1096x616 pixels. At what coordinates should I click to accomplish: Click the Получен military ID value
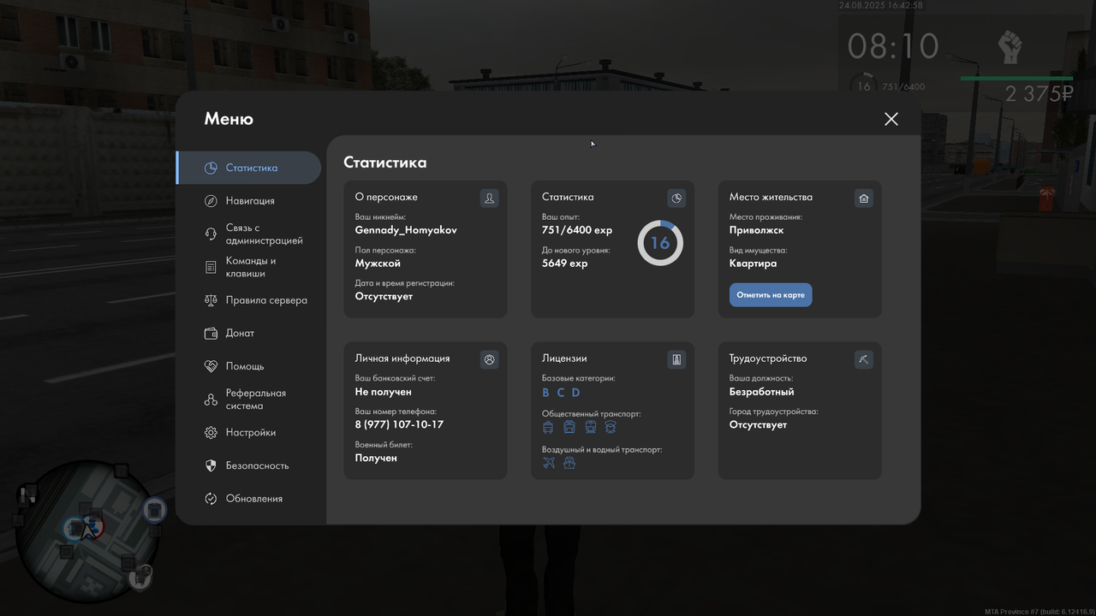(376, 458)
